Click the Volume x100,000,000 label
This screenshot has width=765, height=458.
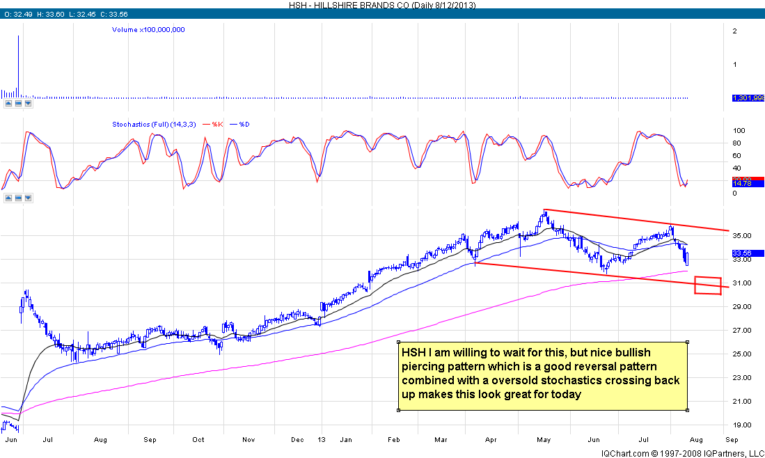(x=148, y=30)
